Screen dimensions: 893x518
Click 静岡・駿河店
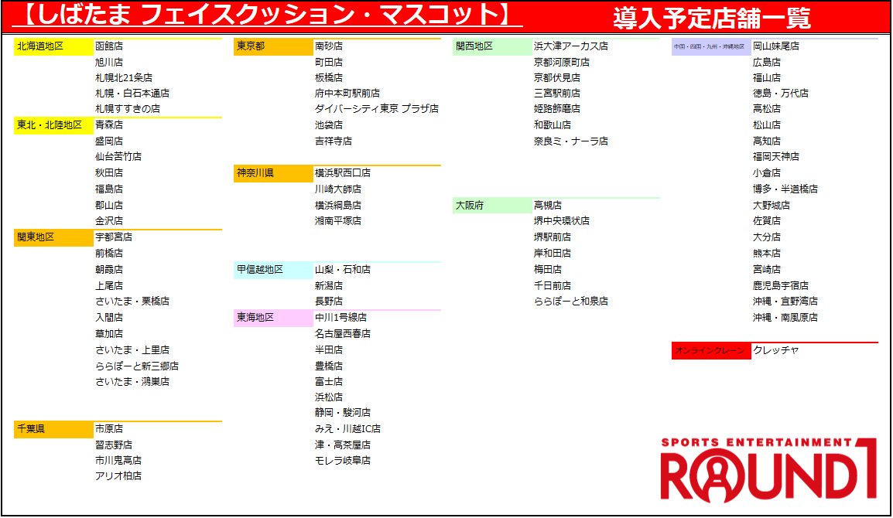[x=343, y=413]
